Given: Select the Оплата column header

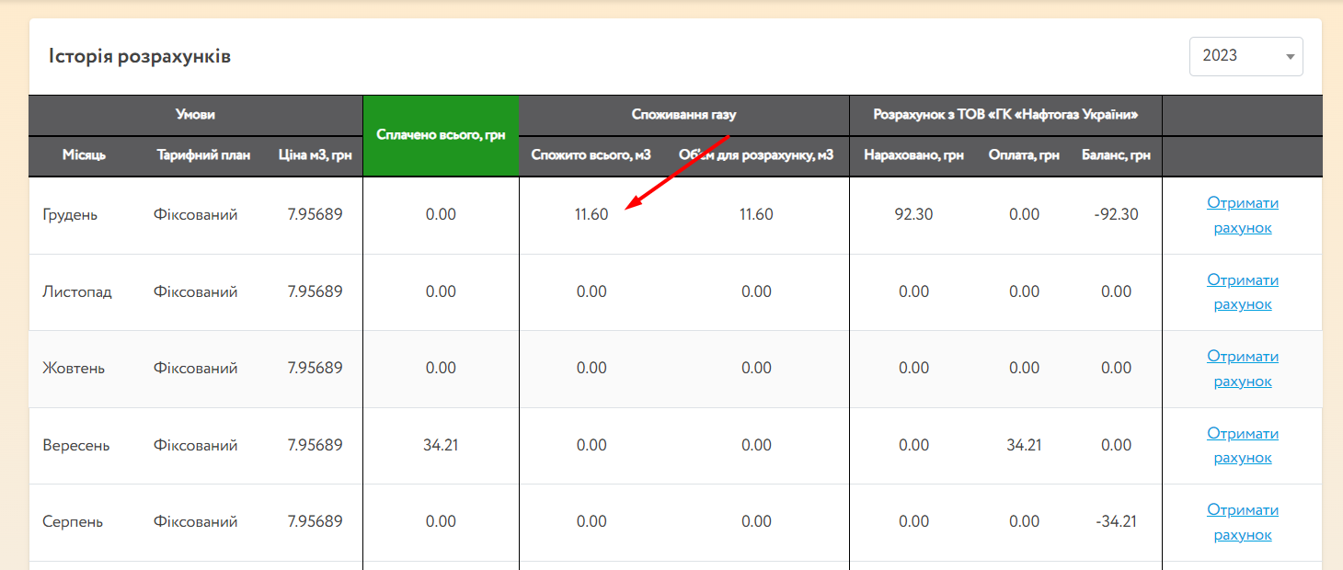Looking at the screenshot, I should click(x=1024, y=155).
